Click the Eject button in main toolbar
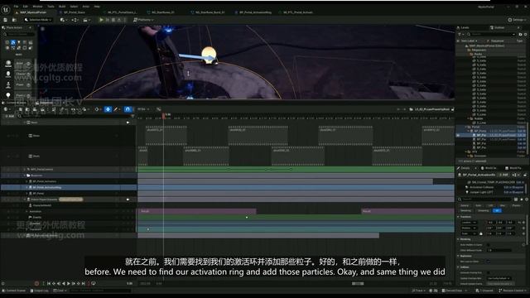 click(119, 20)
